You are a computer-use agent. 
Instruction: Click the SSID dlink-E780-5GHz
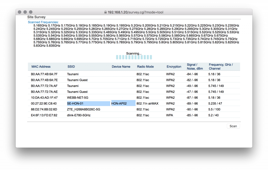click(x=79, y=115)
